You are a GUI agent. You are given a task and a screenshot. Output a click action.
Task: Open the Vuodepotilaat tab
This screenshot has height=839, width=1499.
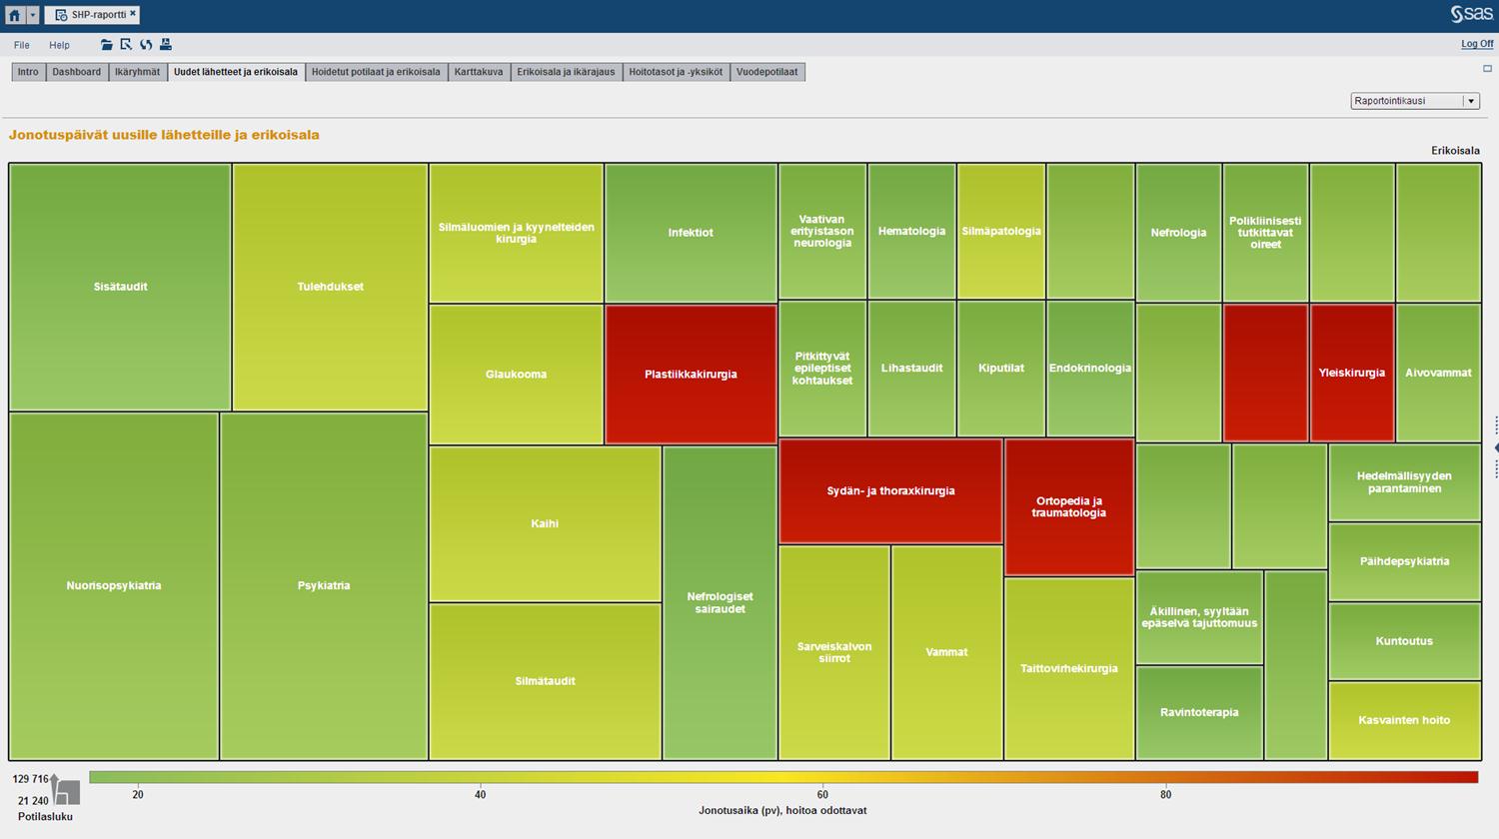pyautogui.click(x=767, y=72)
